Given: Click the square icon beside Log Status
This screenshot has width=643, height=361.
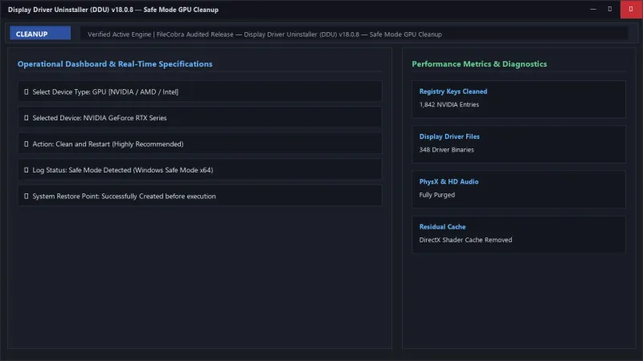Looking at the screenshot, I should 27,170.
